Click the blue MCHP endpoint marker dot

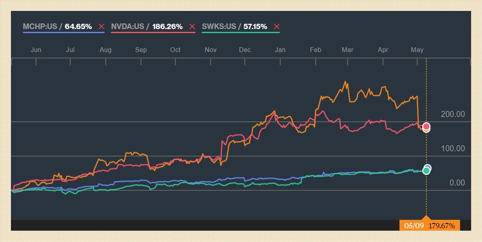point(428,168)
